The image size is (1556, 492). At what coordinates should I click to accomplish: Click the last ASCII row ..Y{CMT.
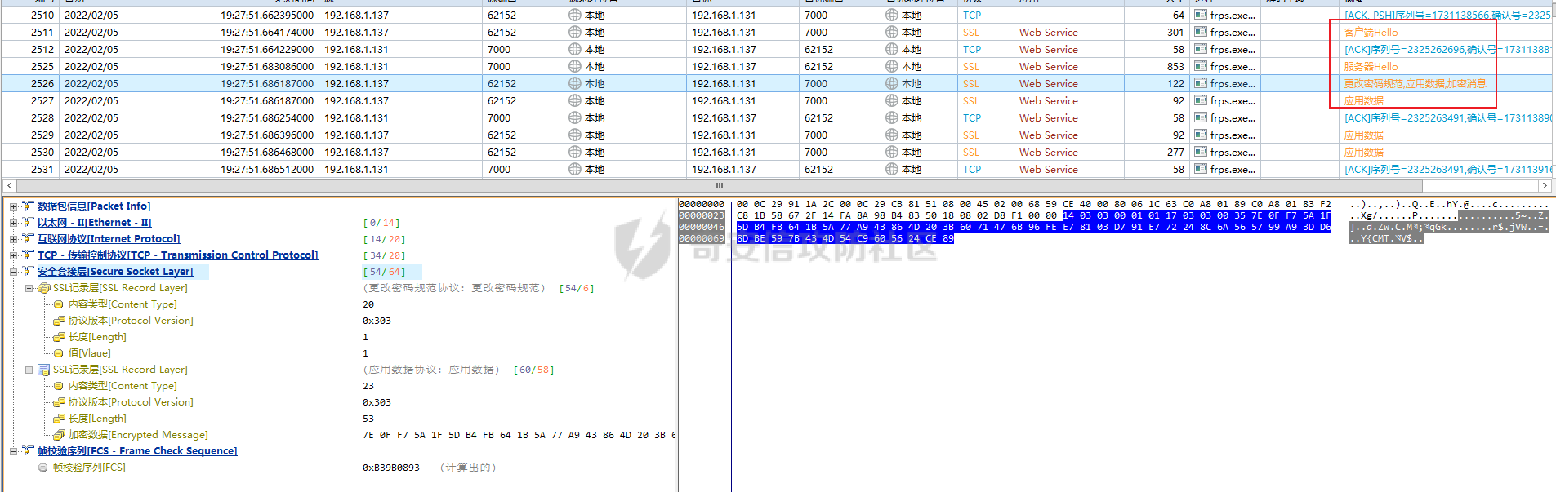click(x=1386, y=238)
